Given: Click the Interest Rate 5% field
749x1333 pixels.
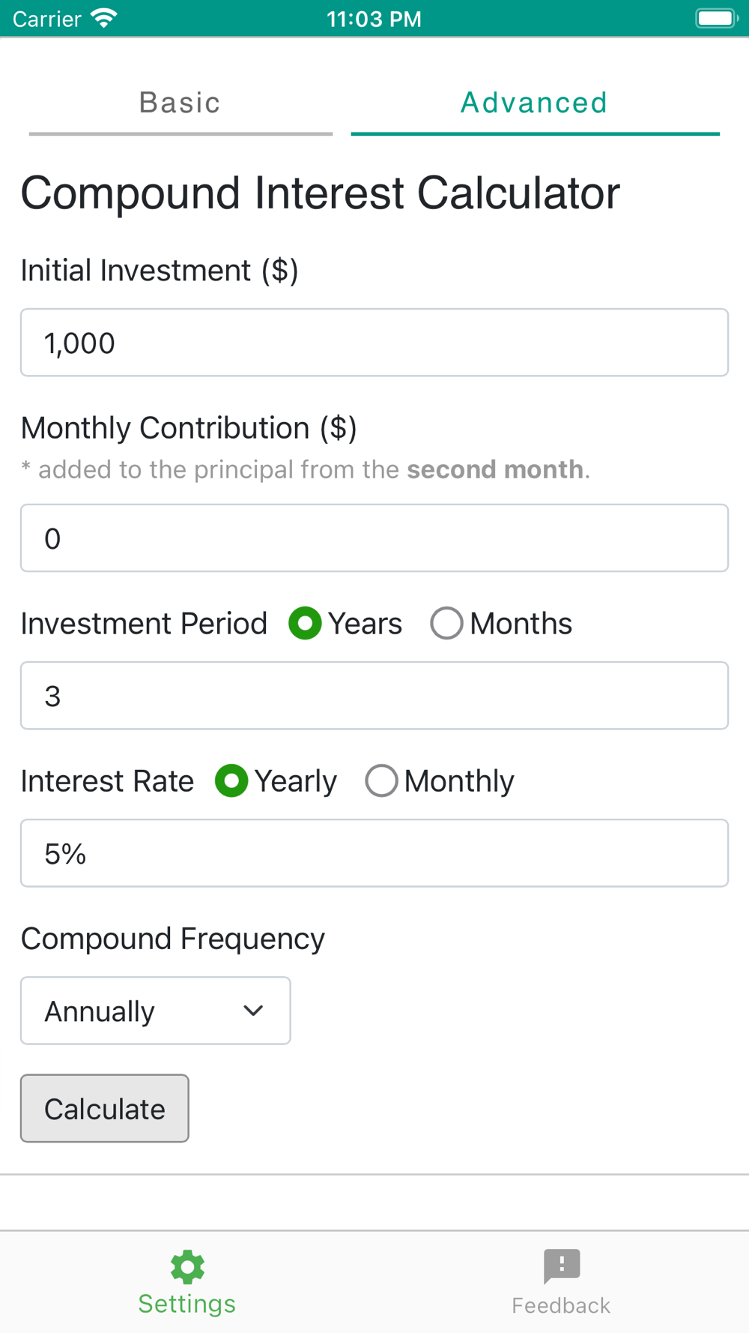Looking at the screenshot, I should [374, 853].
